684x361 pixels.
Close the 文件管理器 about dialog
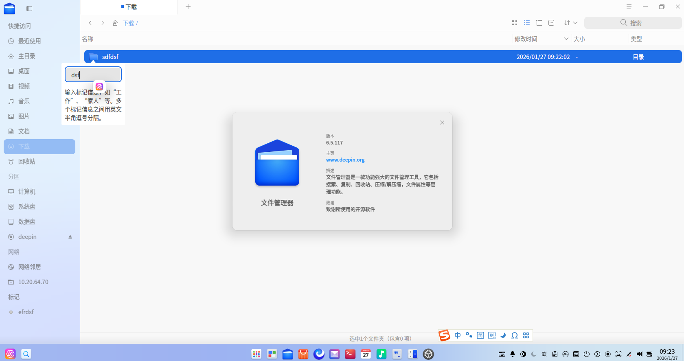click(x=442, y=123)
